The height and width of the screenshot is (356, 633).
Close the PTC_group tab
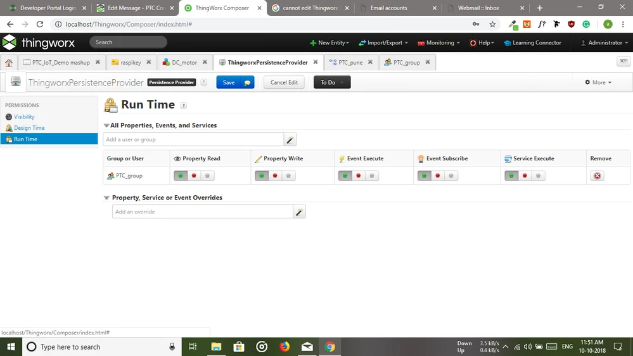428,62
